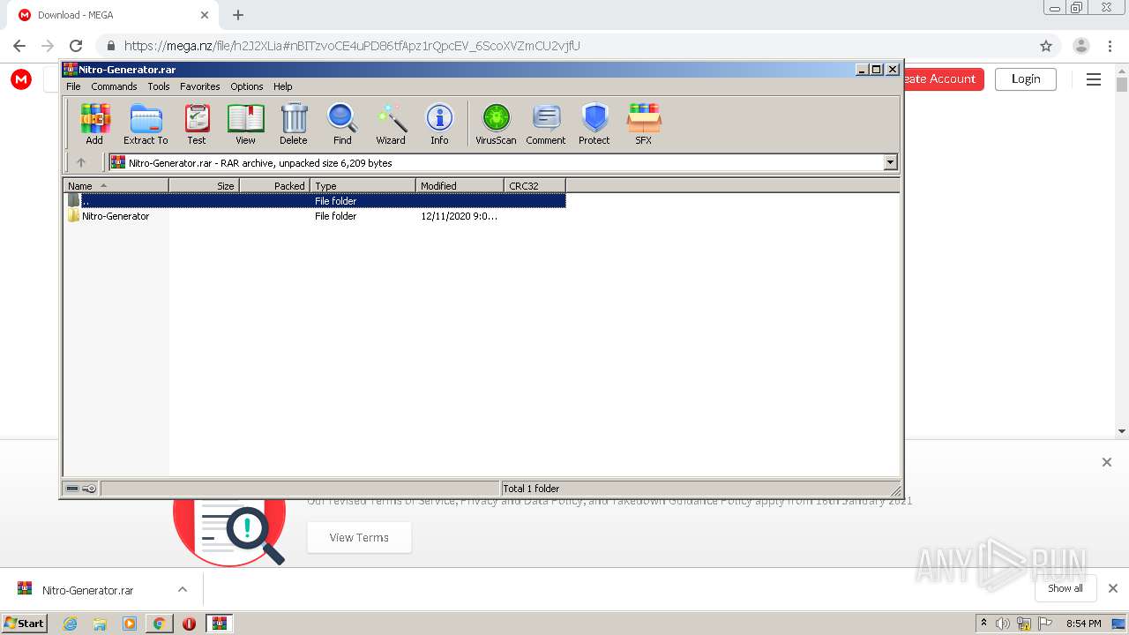Click Nitro-Generator.rar in the downloads bar
Screen dimensions: 1129x635
point(88,590)
